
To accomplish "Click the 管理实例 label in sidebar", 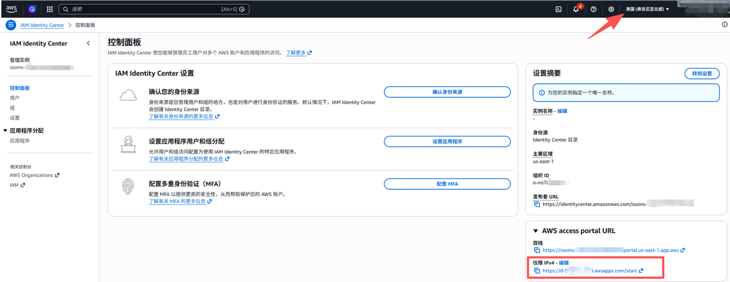I will pyautogui.click(x=20, y=60).
